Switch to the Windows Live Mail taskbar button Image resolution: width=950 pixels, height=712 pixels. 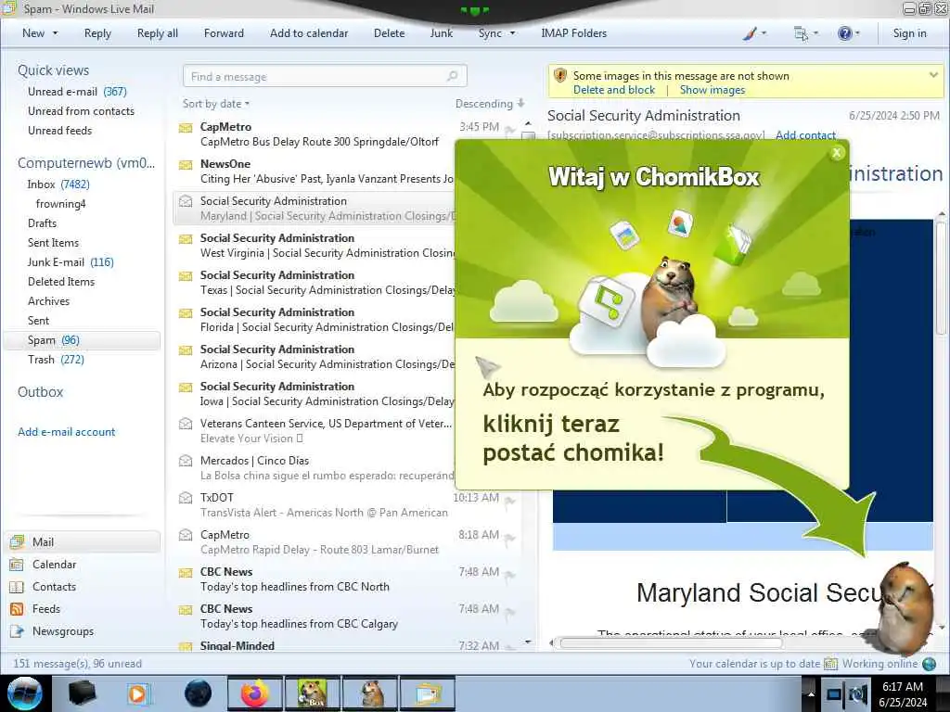428,693
